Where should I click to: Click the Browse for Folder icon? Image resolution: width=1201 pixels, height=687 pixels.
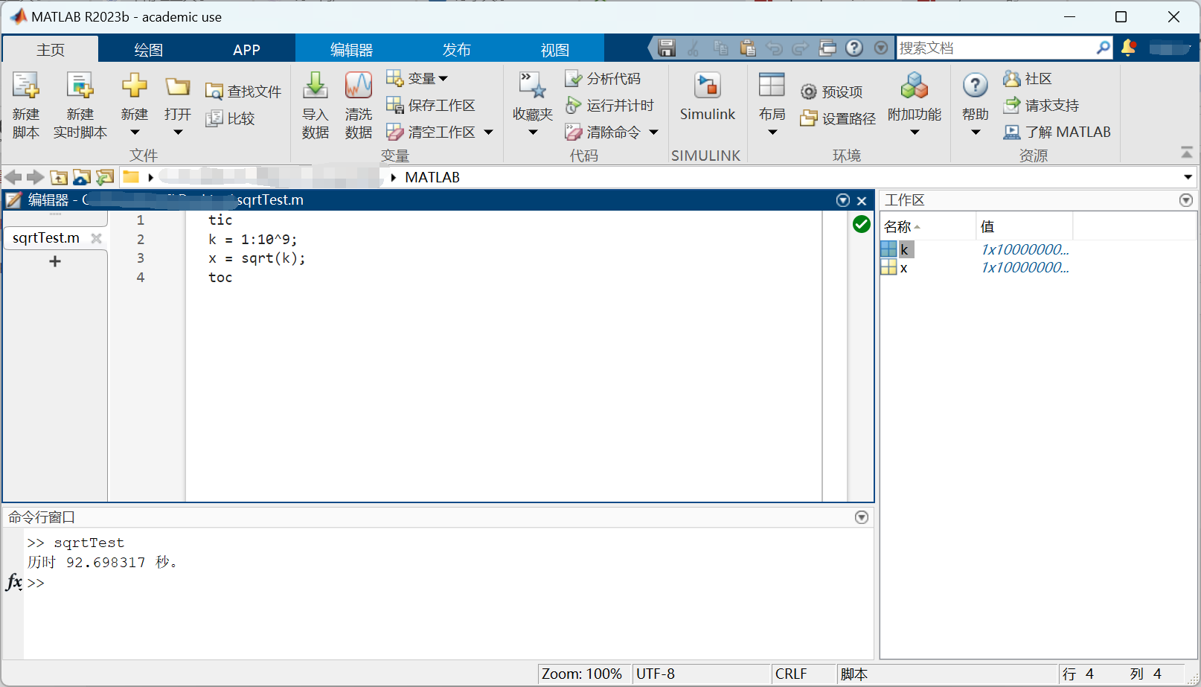click(x=82, y=177)
